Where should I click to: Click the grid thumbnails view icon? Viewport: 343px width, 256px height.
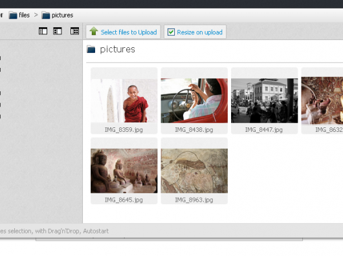tap(74, 31)
